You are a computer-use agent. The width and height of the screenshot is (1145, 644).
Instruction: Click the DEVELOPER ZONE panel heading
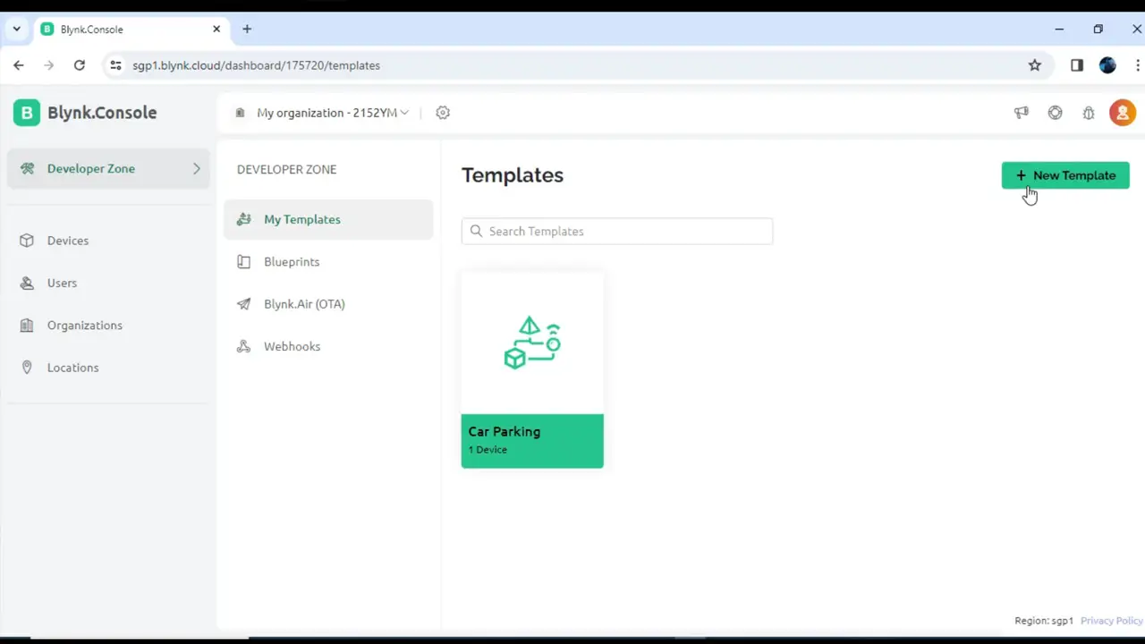coord(286,169)
